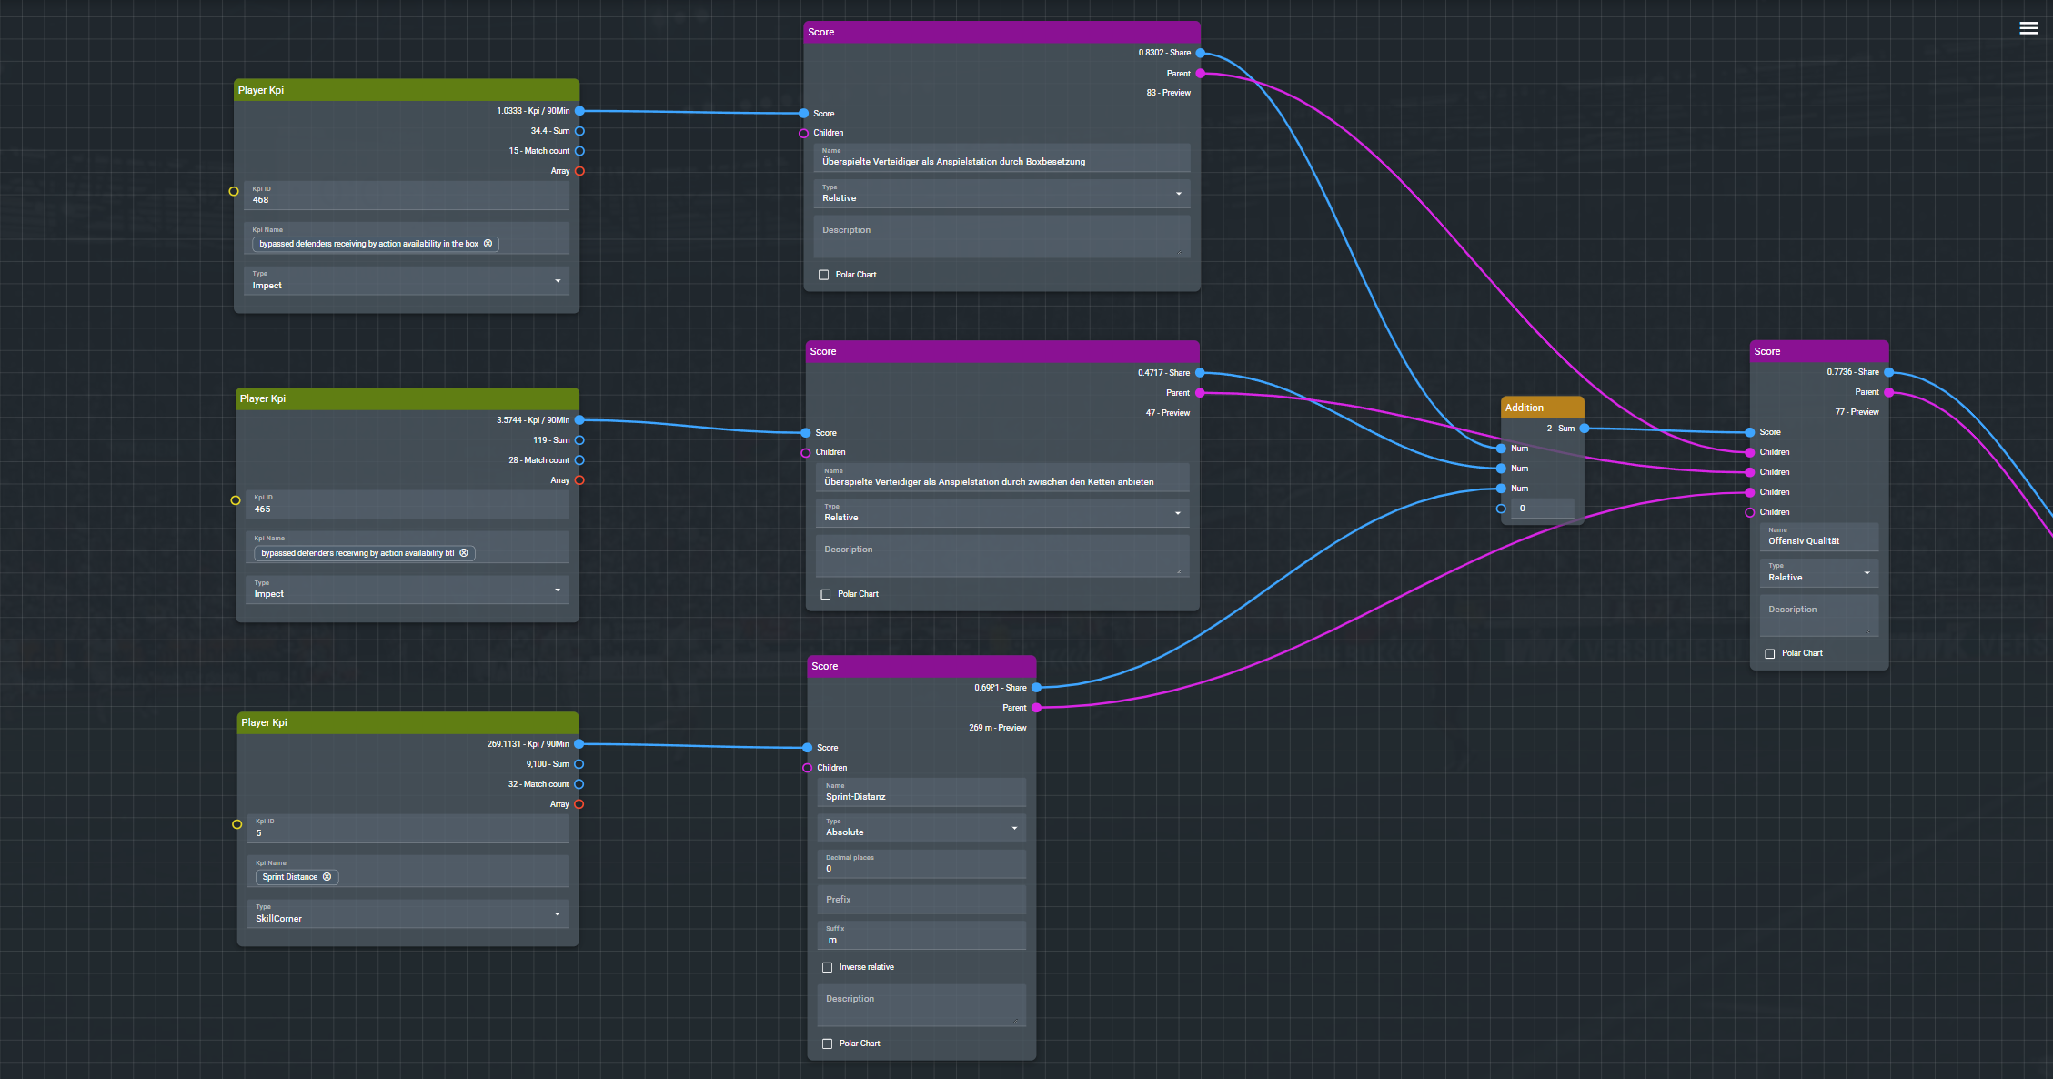
Task: Click the Decimal places field
Action: [x=921, y=864]
